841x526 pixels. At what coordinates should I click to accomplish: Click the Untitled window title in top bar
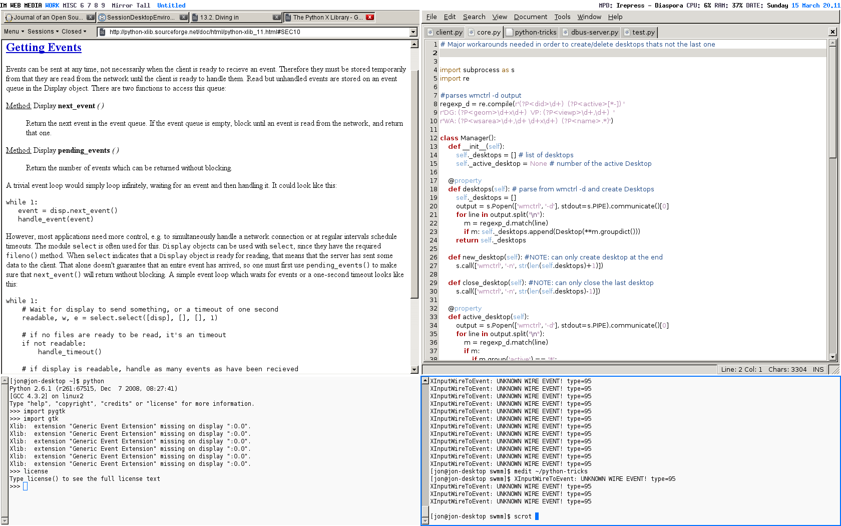[x=171, y=5]
